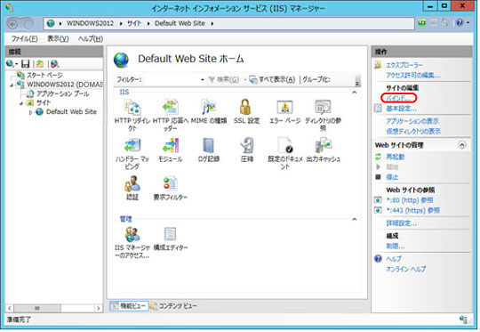This screenshot has height=332, width=480.
Task: Open the ファイル(F) menu
Action: coord(25,39)
